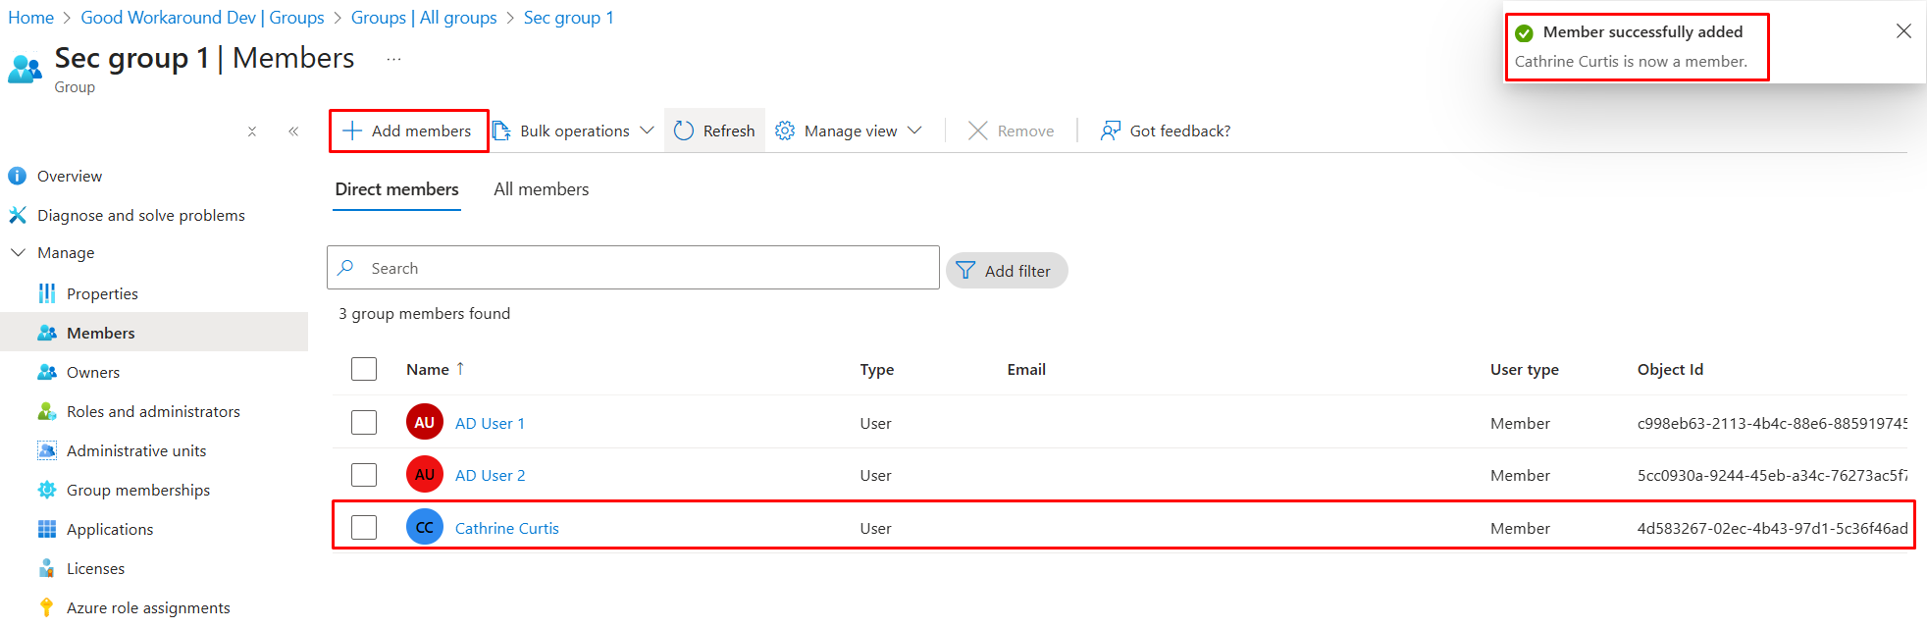Click the member Search input field
Image resolution: width=1927 pixels, height=628 pixels.
coord(648,268)
